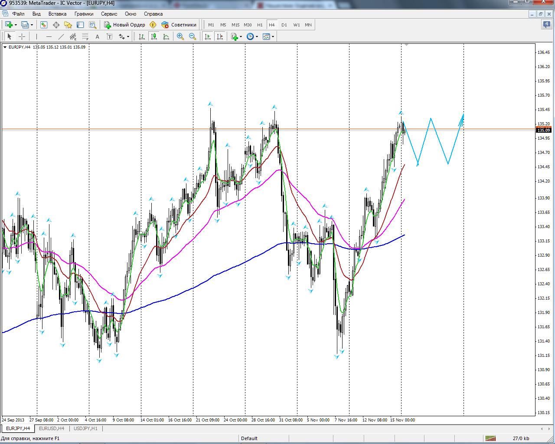Select the trendline drawing tool
The width and height of the screenshot is (555, 444).
point(61,37)
